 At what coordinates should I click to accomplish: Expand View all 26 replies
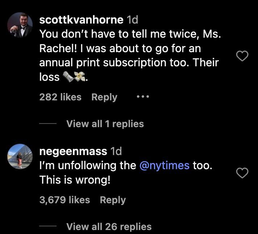click(109, 227)
